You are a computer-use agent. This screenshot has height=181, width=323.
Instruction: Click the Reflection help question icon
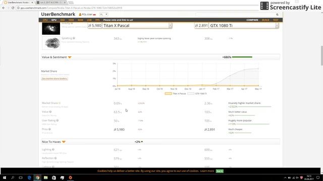tap(56, 158)
